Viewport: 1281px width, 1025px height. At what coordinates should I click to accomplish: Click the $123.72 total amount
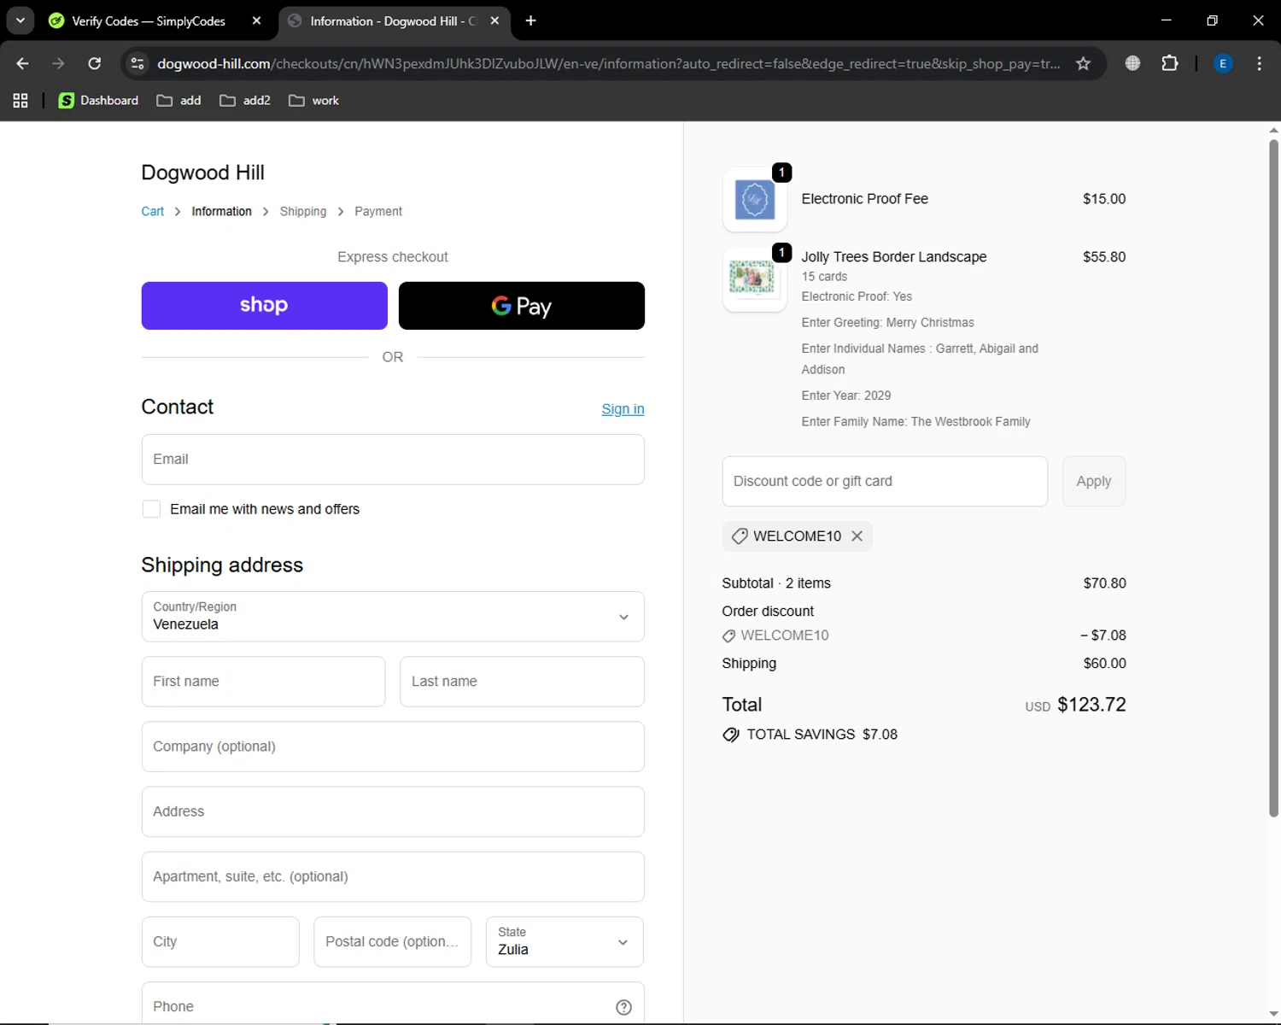tap(1091, 705)
